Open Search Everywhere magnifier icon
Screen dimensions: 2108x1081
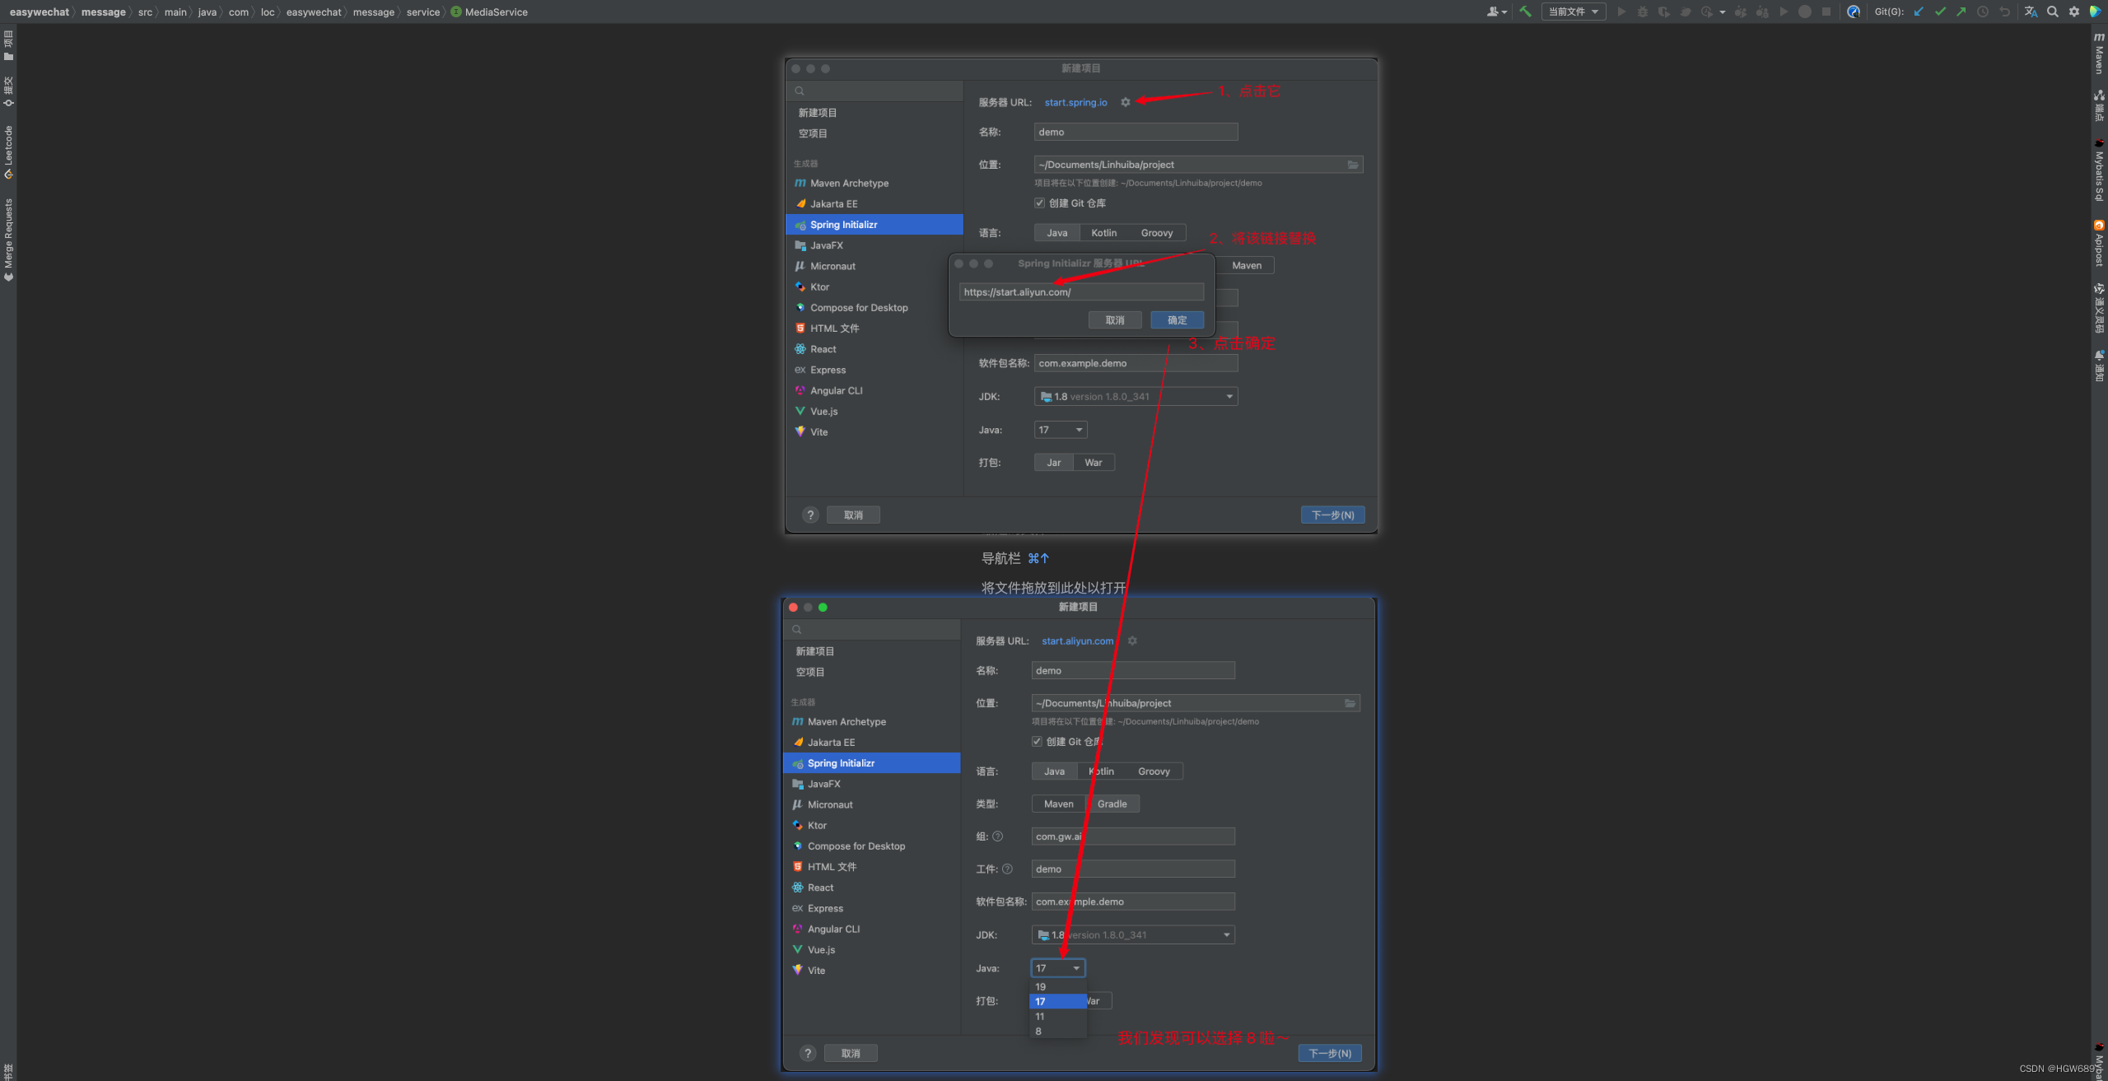pos(2053,12)
